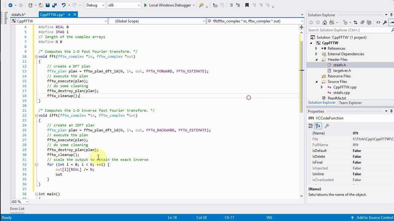Collapse the fft function code block
Viewport: 394px width, 221px height.
(x=36, y=56)
